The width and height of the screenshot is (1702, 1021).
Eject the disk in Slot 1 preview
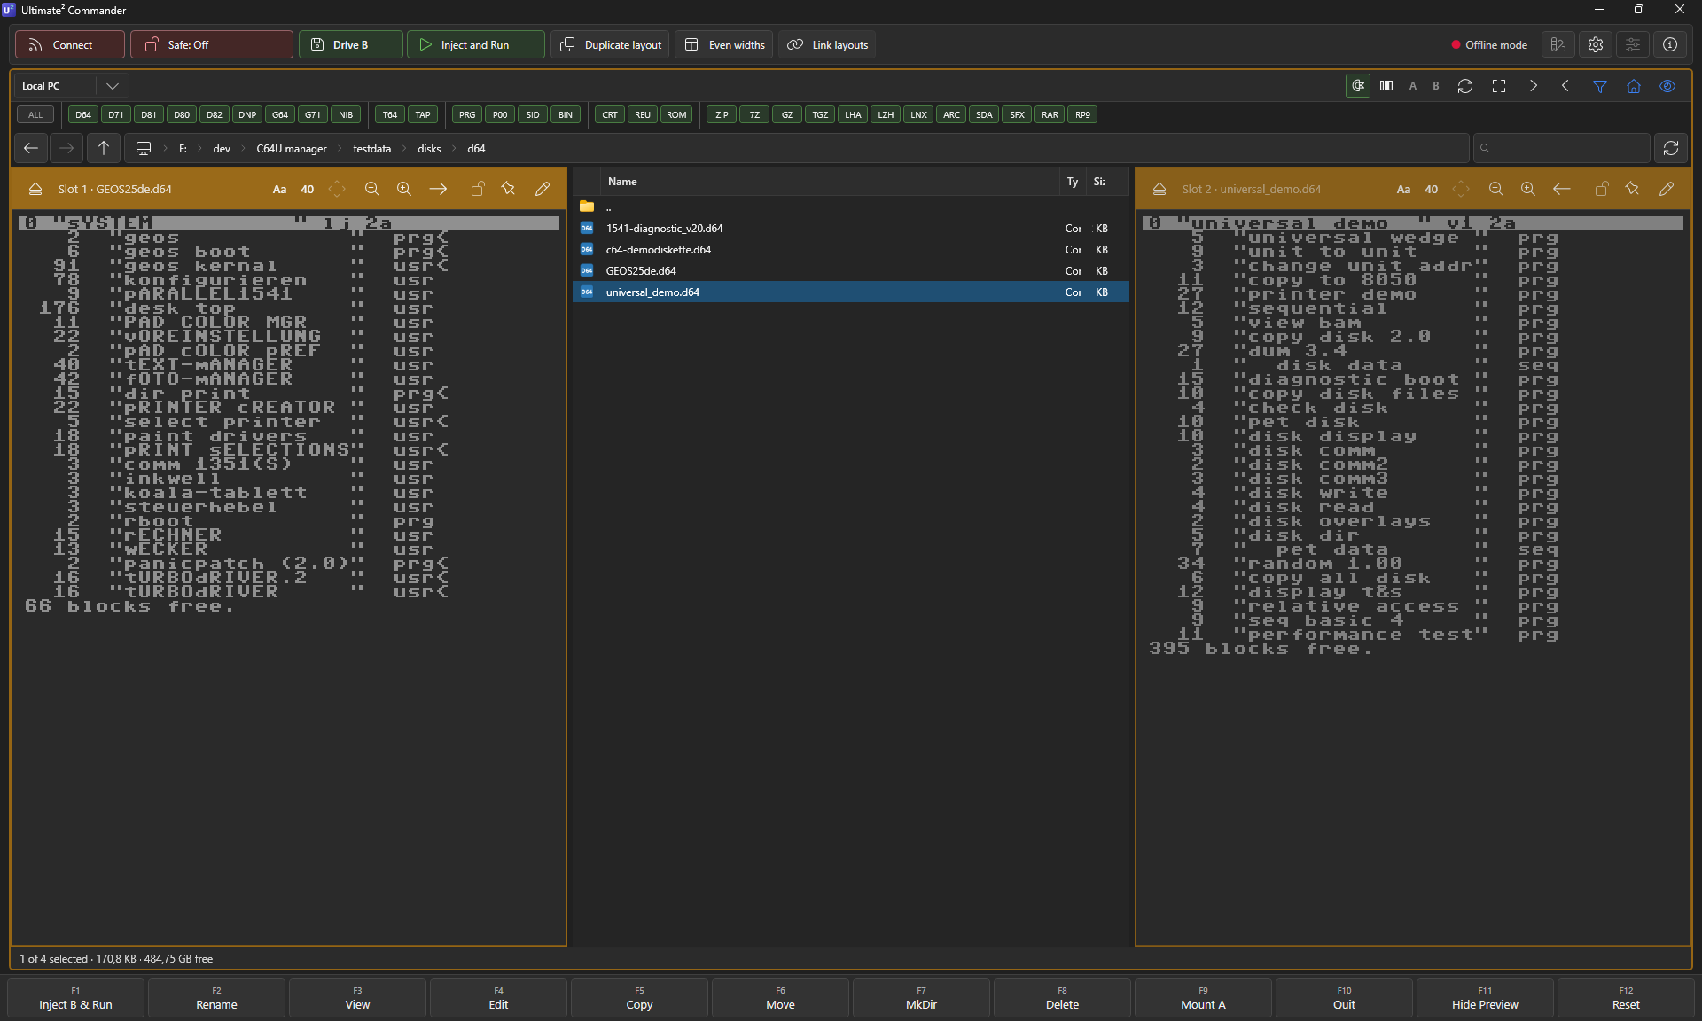click(x=35, y=189)
